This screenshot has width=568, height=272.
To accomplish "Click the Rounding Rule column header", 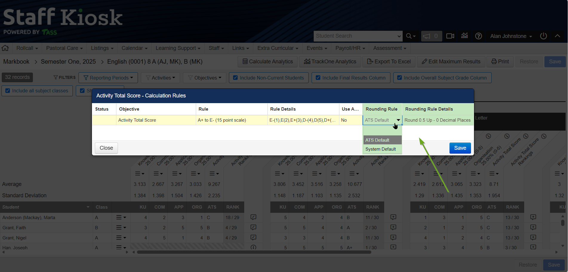I will click(x=382, y=109).
